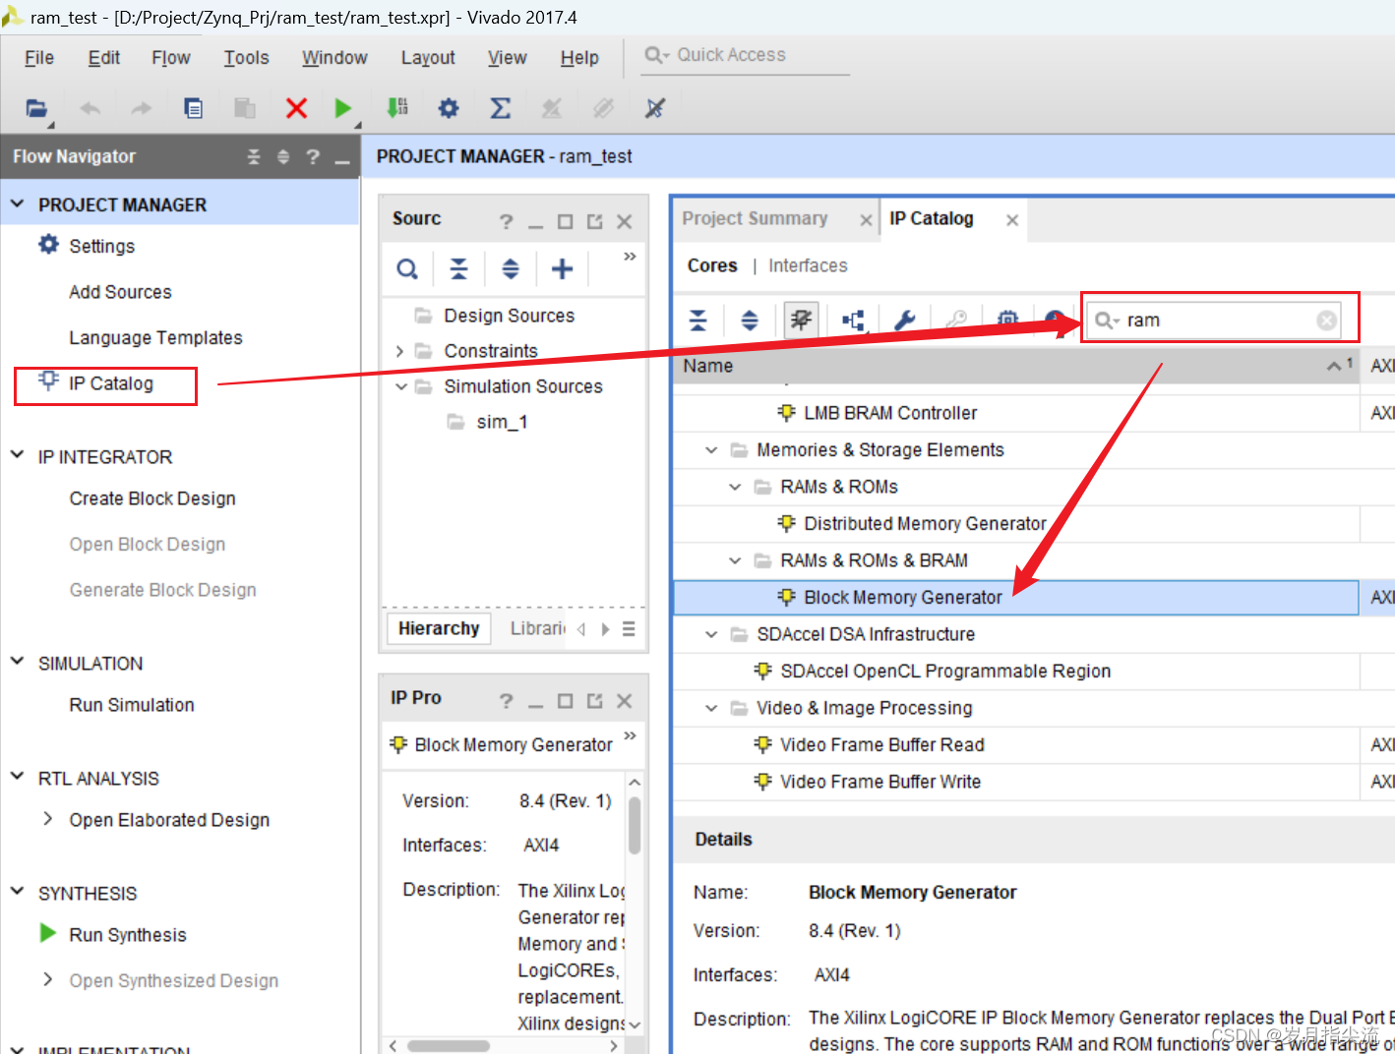Click the red X delete toolbar icon
Viewport: 1395px width, 1054px height.
296,108
